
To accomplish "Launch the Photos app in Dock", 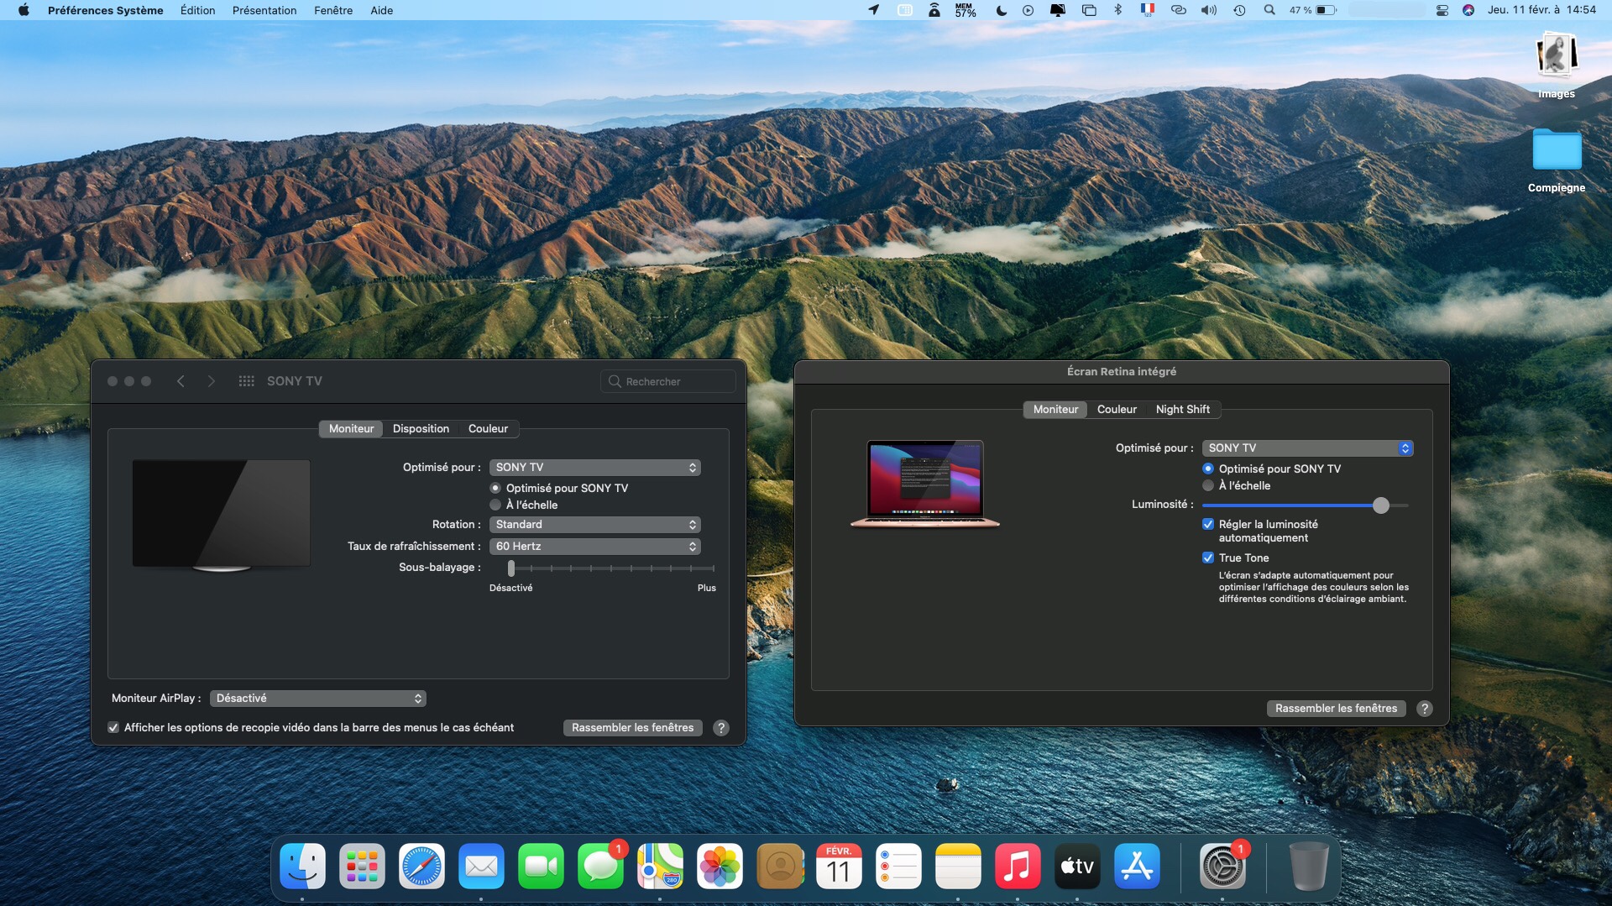I will tap(720, 867).
